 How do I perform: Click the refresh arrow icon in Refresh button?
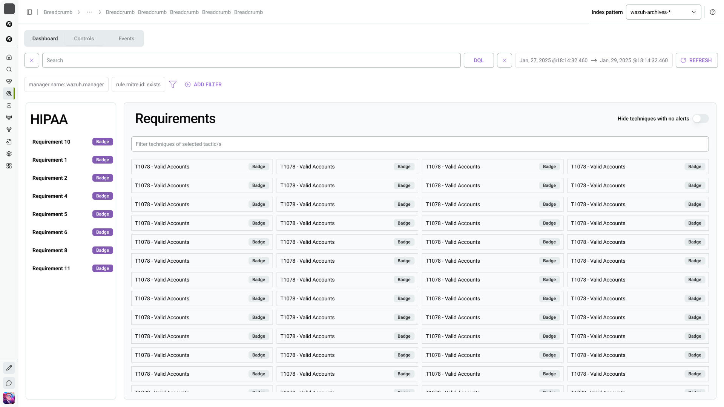point(683,60)
